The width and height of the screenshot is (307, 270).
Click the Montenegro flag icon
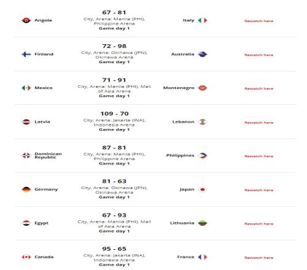coord(203,88)
